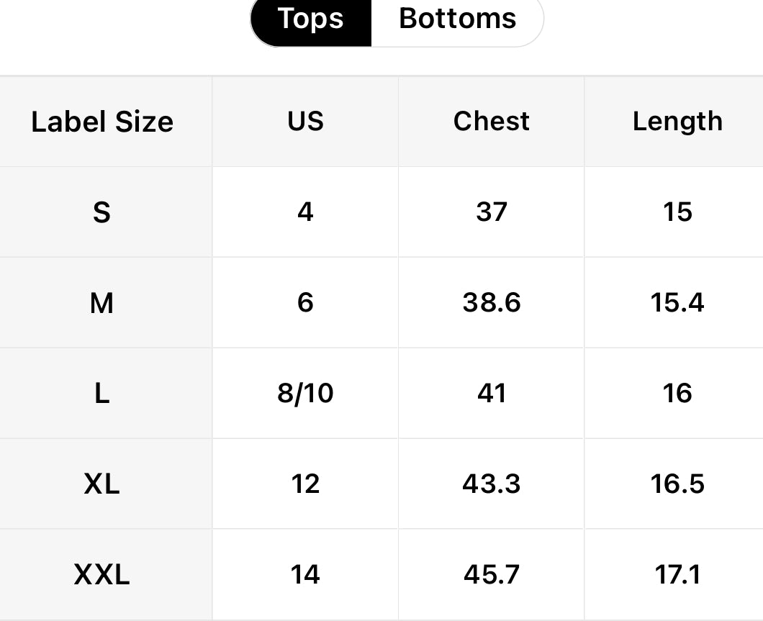Click the US size 8/10 cell
This screenshot has width=763, height=621.
click(305, 394)
